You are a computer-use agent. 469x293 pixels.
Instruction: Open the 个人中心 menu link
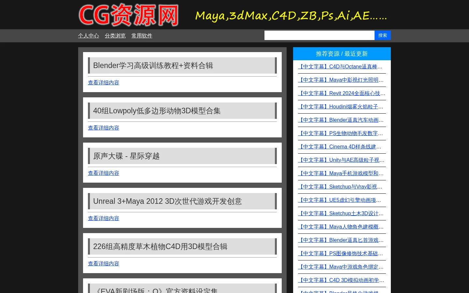point(89,36)
